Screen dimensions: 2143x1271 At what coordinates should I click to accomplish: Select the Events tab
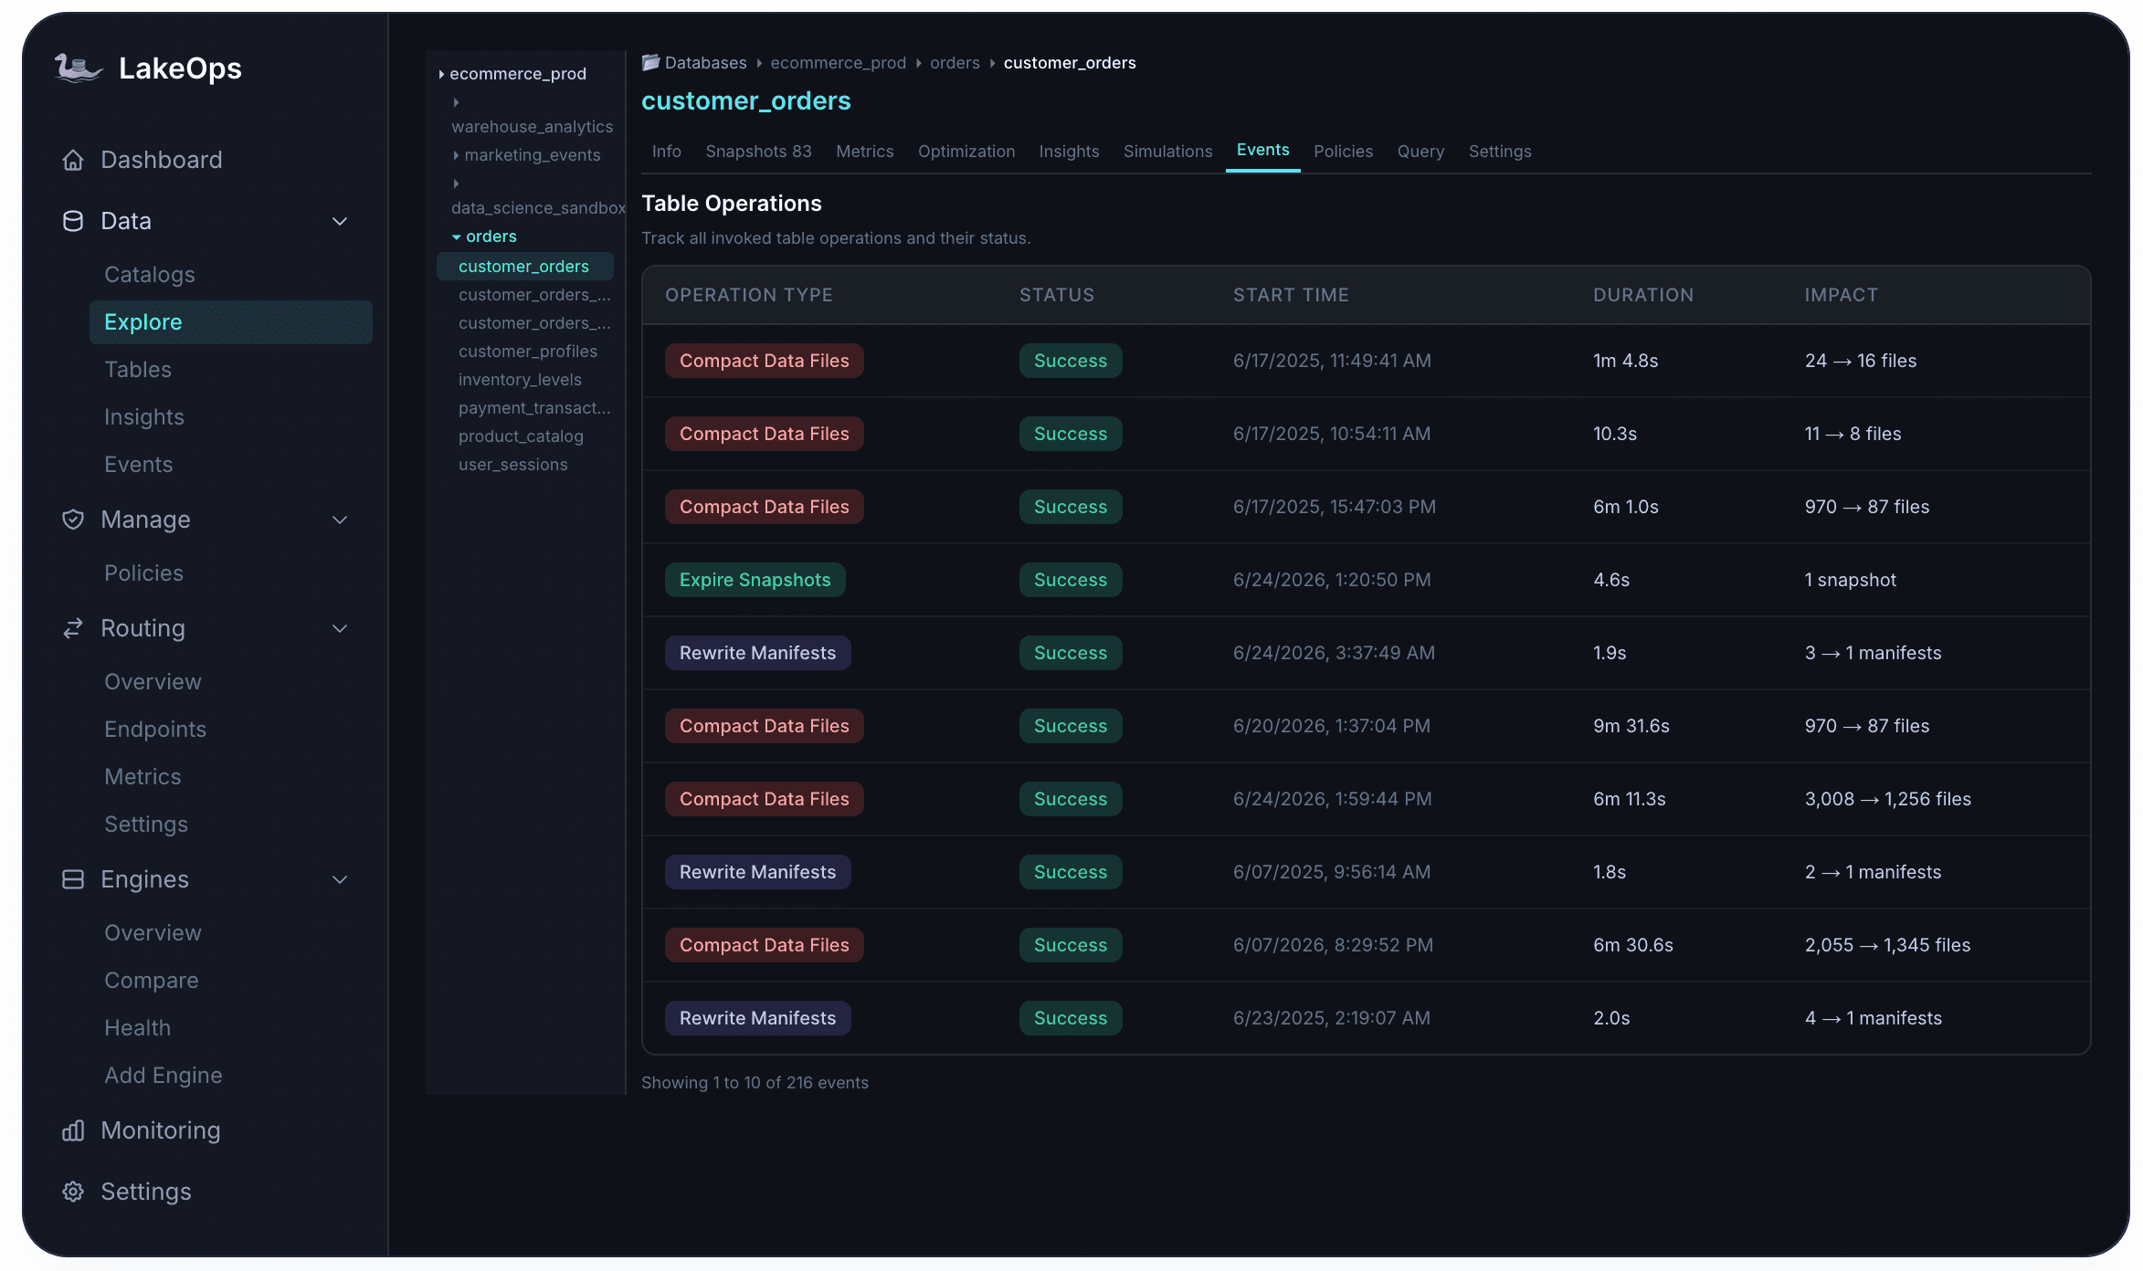[x=1262, y=150]
